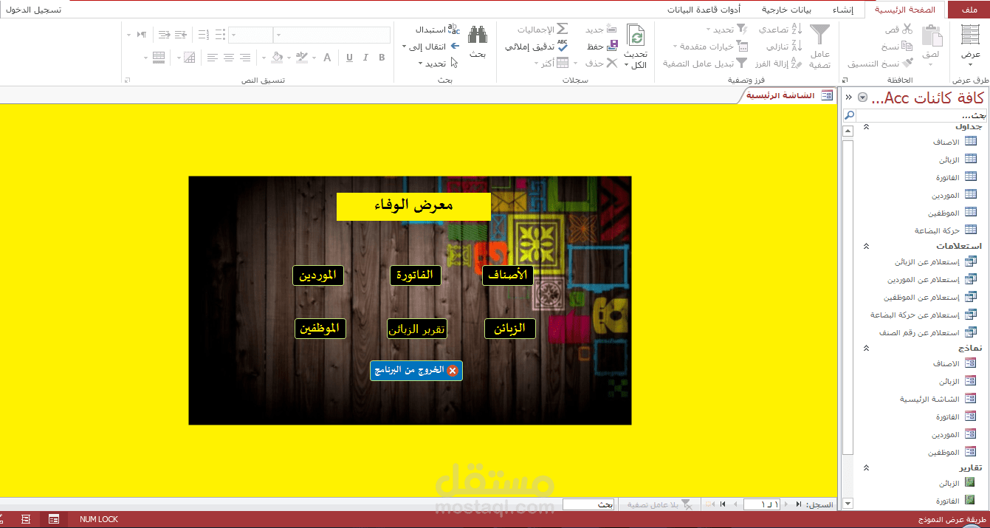The width and height of the screenshot is (990, 528).
Task: Collapse the نماذج forms group
Action: [x=867, y=347]
